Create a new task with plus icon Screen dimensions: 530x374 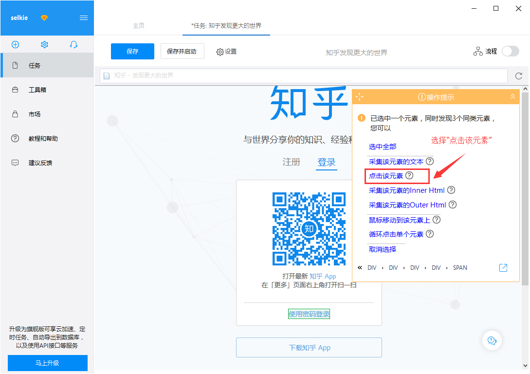15,44
